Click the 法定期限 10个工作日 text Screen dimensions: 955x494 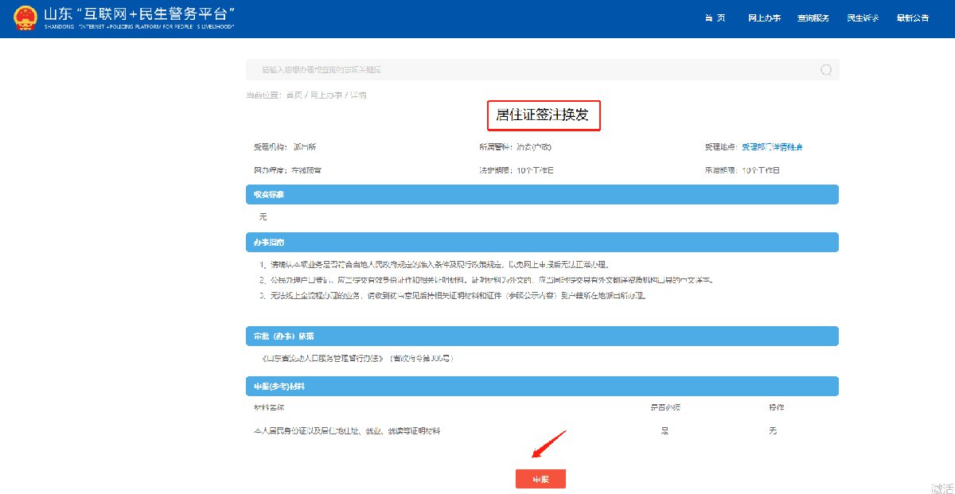click(x=516, y=170)
